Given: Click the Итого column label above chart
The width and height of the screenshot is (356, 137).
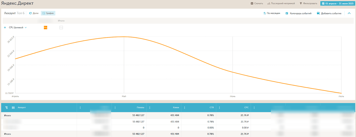Looking at the screenshot, I should coord(61,21).
